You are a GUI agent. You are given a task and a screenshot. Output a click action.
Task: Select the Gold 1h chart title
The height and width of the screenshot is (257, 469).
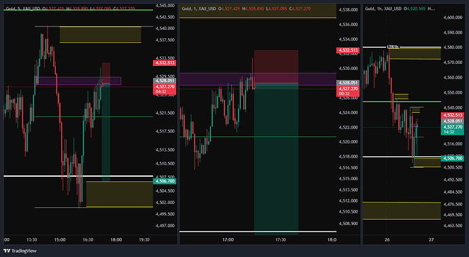click(x=383, y=9)
